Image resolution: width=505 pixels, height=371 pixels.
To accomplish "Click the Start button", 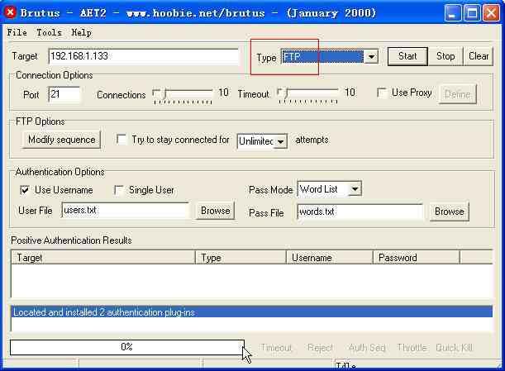I will [407, 56].
